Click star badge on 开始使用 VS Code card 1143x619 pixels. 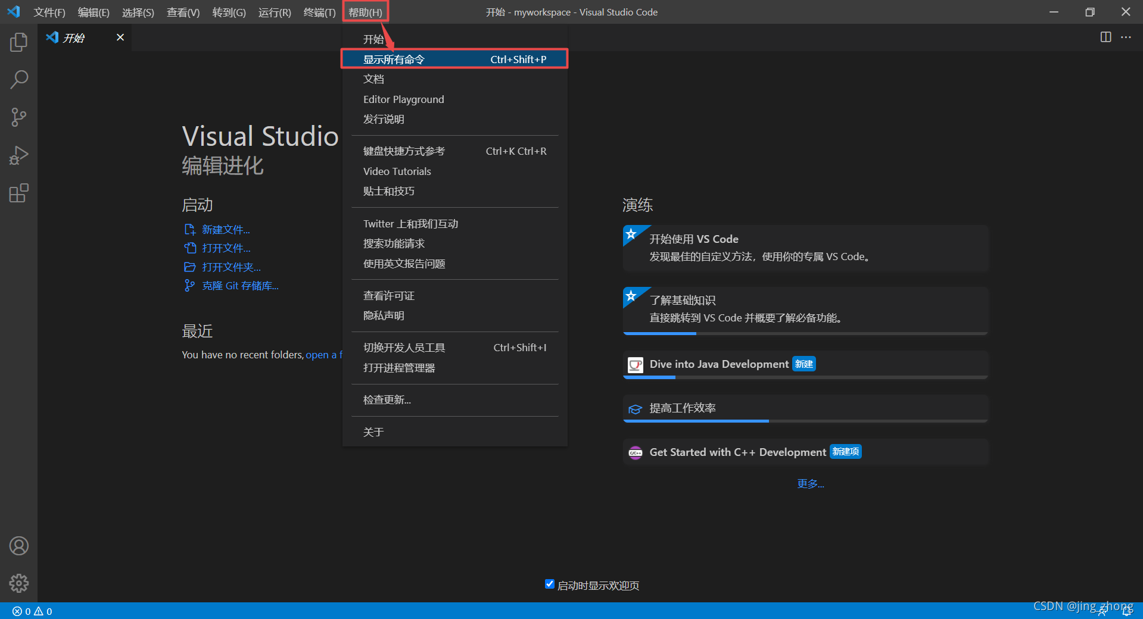(631, 234)
